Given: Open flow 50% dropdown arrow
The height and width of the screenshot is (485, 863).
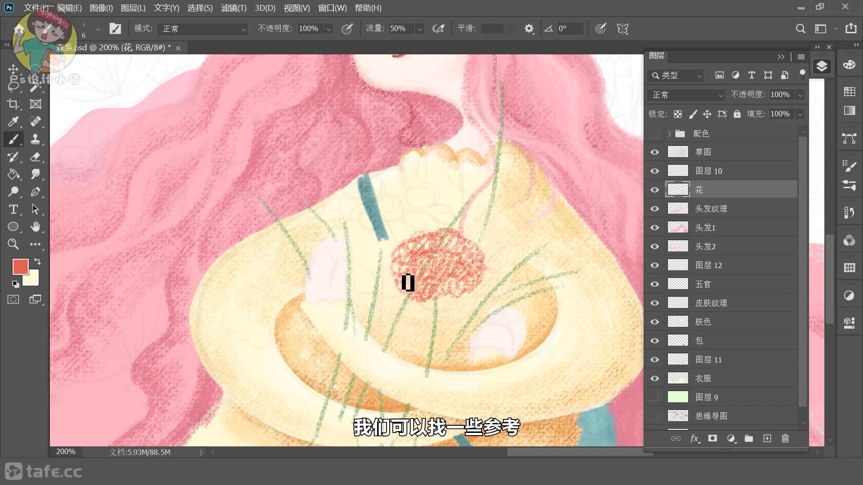Looking at the screenshot, I should point(420,29).
